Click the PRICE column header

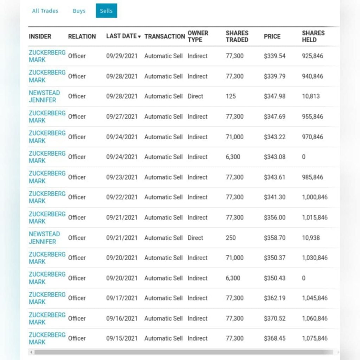[272, 37]
